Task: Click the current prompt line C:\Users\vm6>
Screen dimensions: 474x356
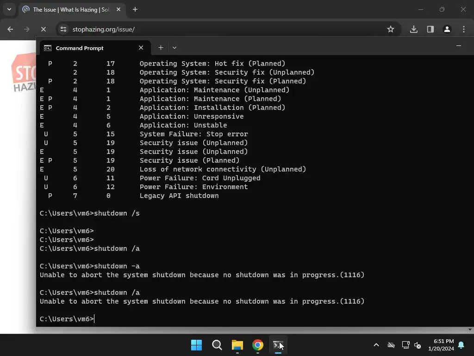Action: pos(67,319)
